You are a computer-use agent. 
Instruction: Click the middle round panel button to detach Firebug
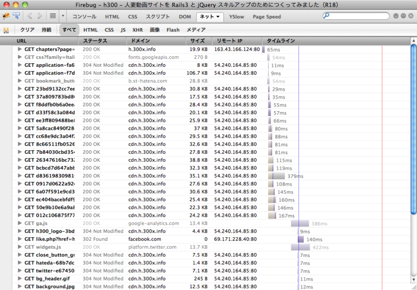(x=403, y=16)
